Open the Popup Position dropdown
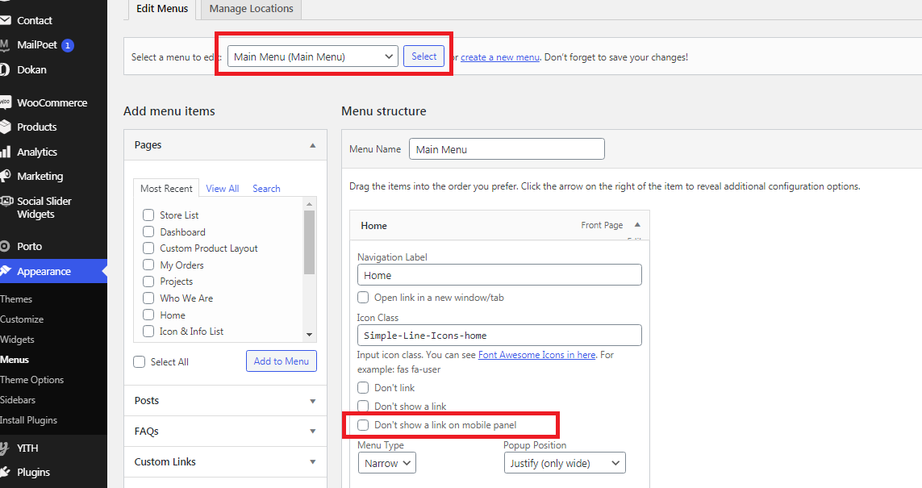The image size is (922, 488). [x=565, y=463]
